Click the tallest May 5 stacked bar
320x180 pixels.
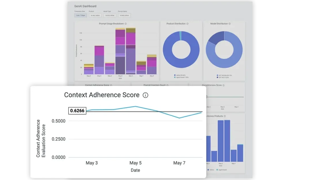tap(120, 52)
